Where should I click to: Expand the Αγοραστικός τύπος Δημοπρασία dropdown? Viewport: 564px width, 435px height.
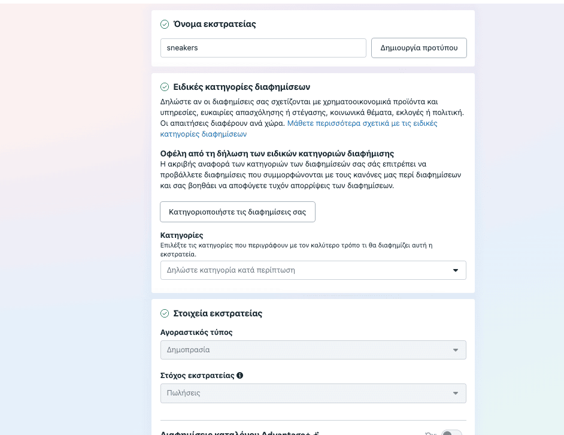tap(305, 350)
